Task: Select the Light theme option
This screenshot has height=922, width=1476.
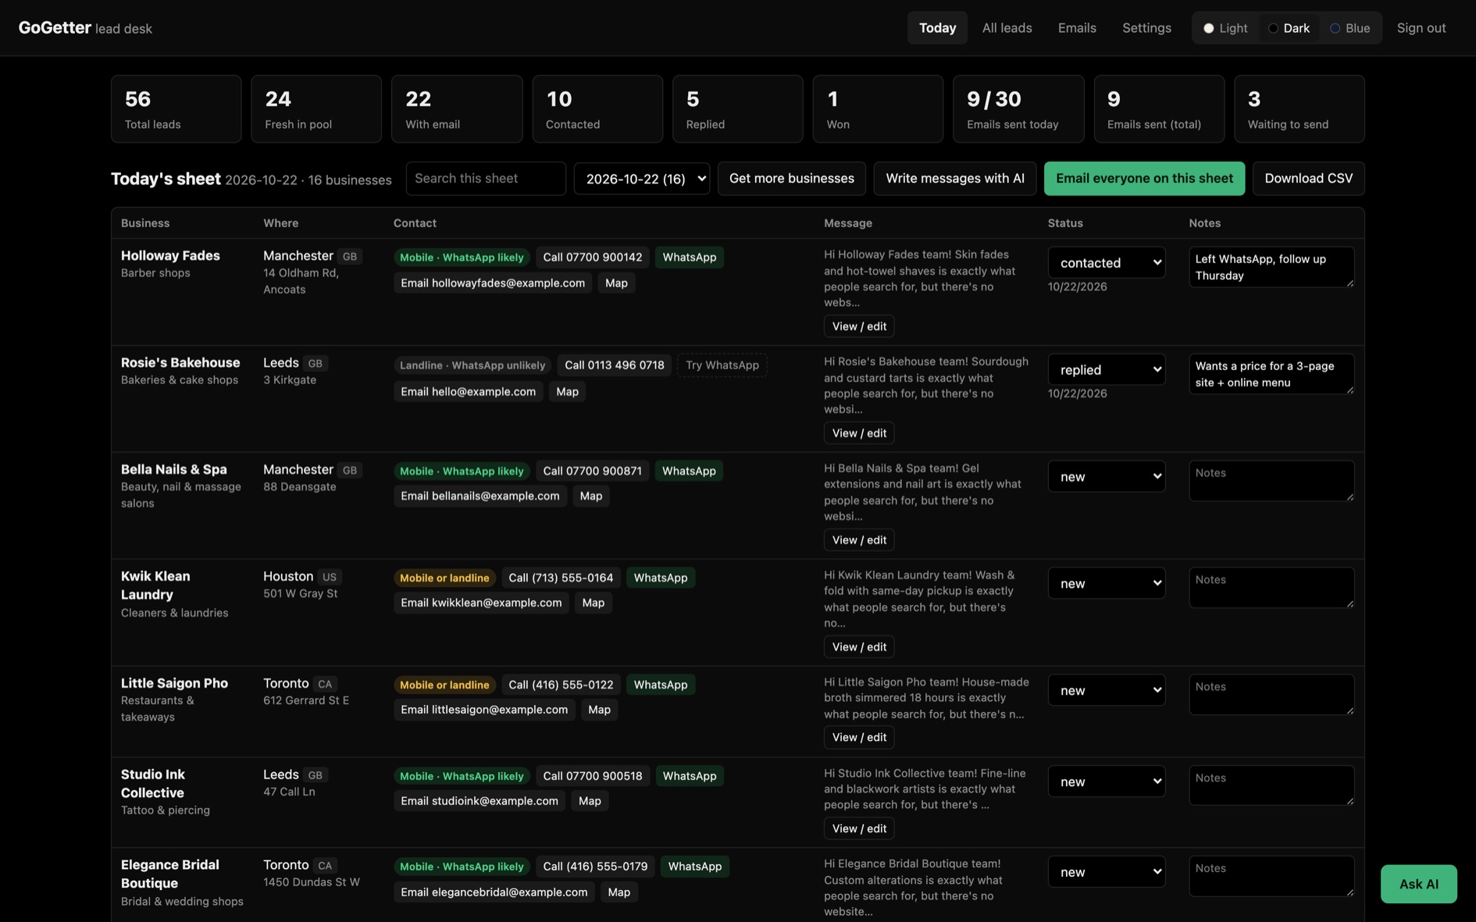Action: pyautogui.click(x=1225, y=28)
